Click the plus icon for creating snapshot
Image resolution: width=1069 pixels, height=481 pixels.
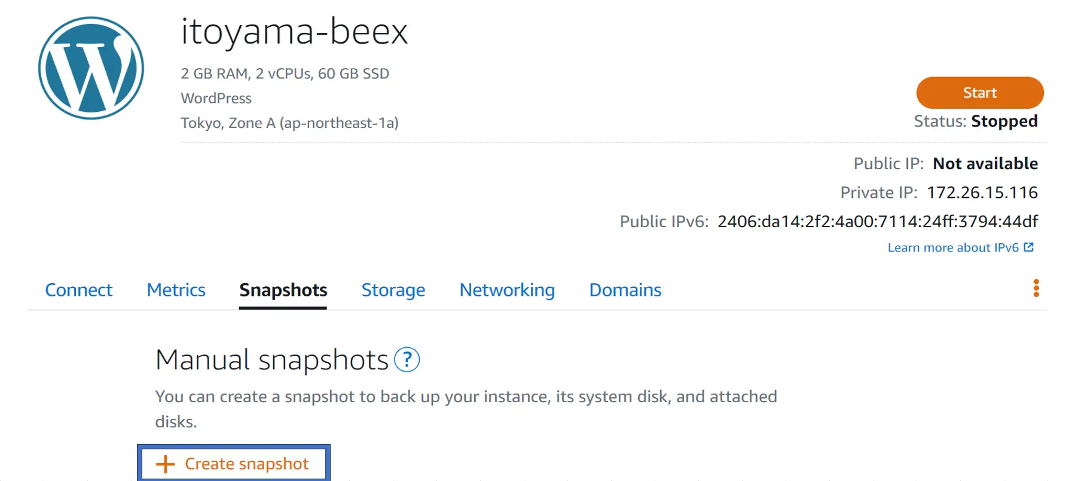point(166,464)
